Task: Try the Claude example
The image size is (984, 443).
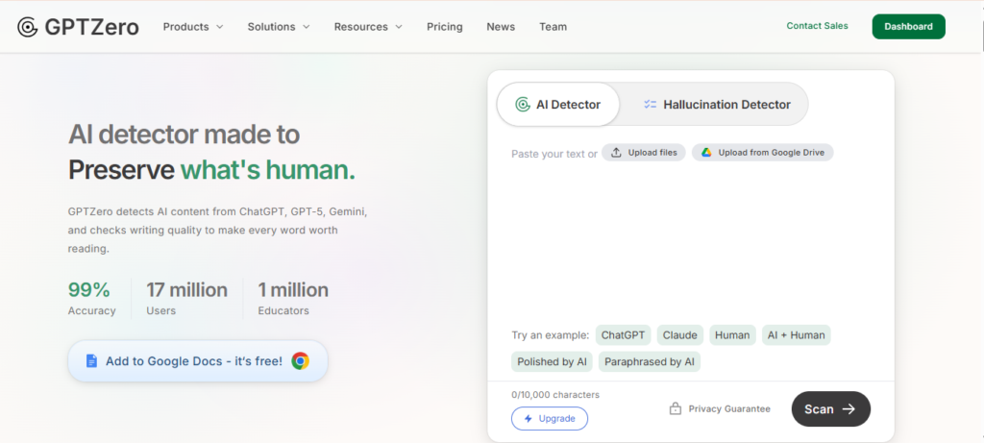Action: pyautogui.click(x=680, y=335)
